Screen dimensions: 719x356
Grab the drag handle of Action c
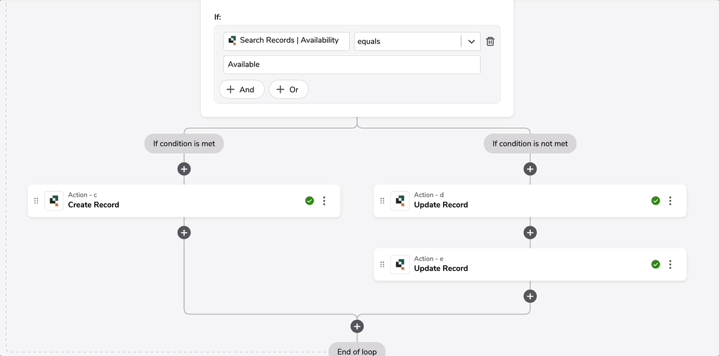(x=36, y=201)
